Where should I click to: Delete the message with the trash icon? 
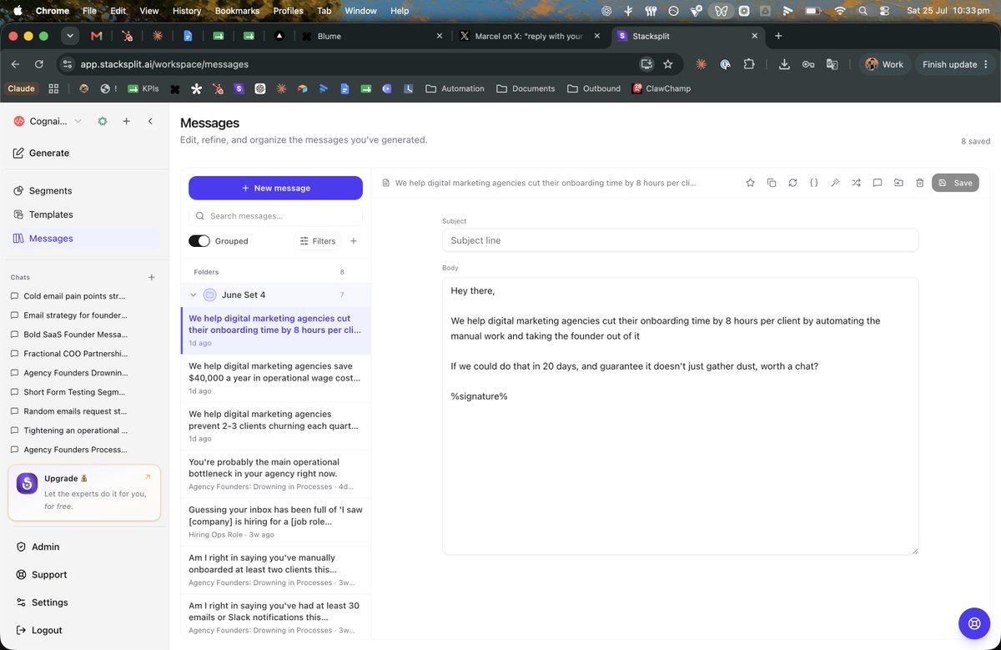(x=919, y=183)
